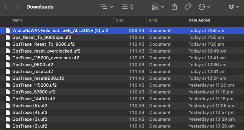Select the highlighted WioLoRaWANFieldTest file row
Screen dimensions: 244x130
[x=122, y=31]
